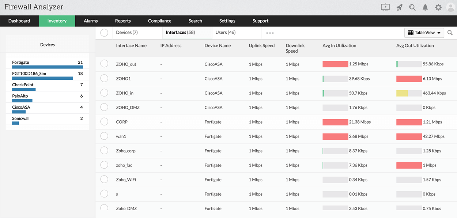457x218 pixels.
Task: Expand the wan1 row selector circle
Action: tap(104, 136)
